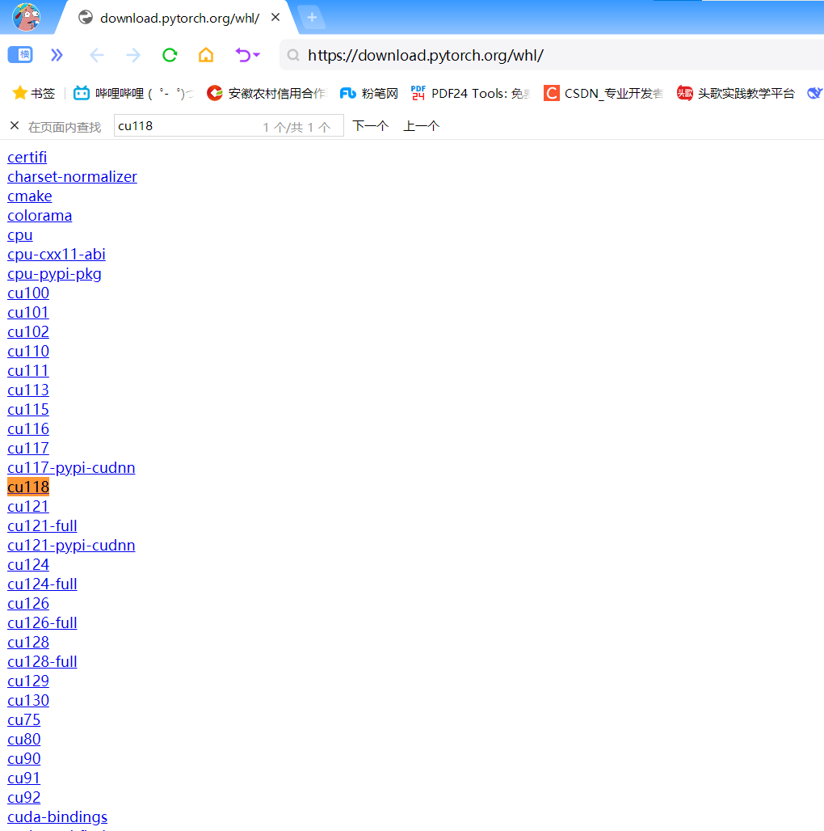Open the cu100 link
This screenshot has height=831, width=824.
click(28, 293)
